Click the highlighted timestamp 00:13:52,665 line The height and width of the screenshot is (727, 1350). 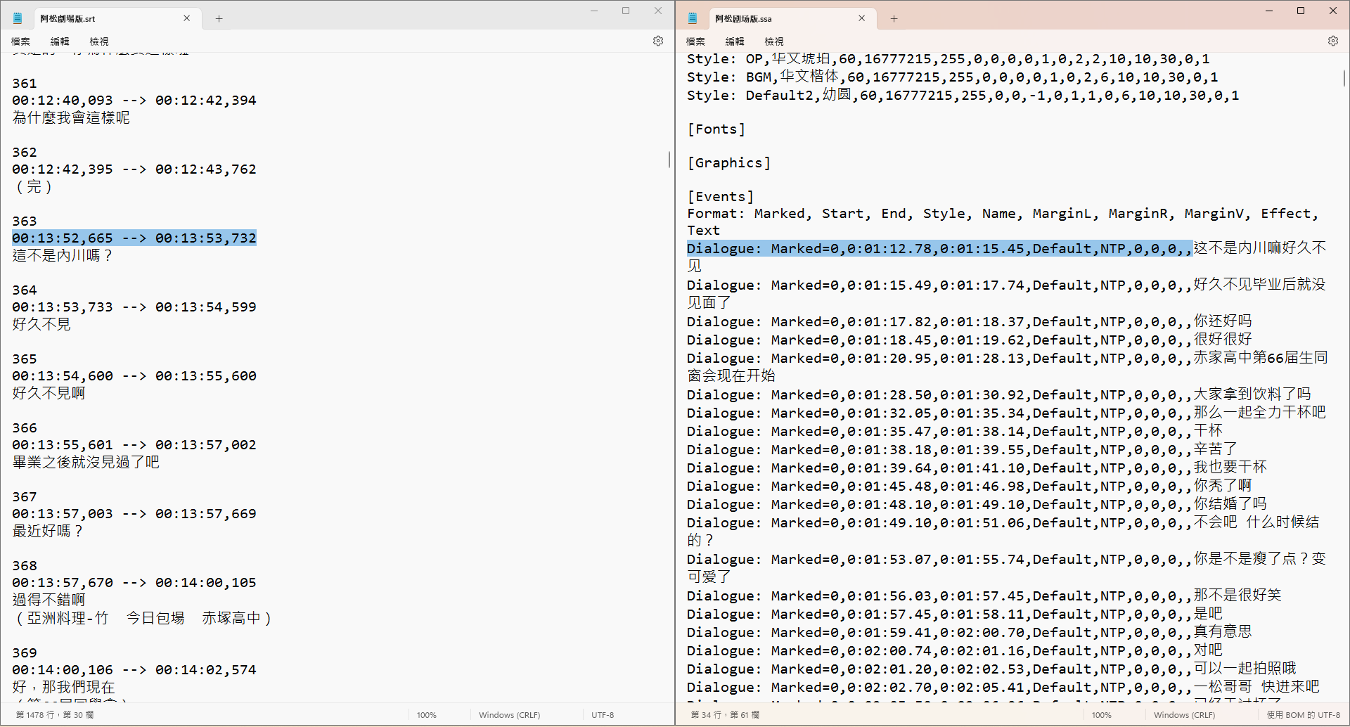tap(134, 238)
